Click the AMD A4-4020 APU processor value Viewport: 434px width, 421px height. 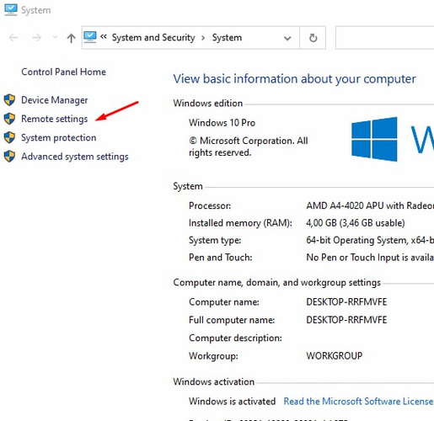pos(370,205)
